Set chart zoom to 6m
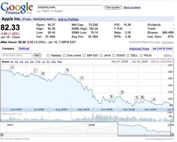 (32, 61)
